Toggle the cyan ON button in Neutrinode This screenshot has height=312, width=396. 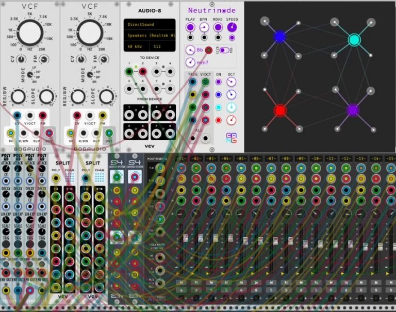(x=219, y=107)
